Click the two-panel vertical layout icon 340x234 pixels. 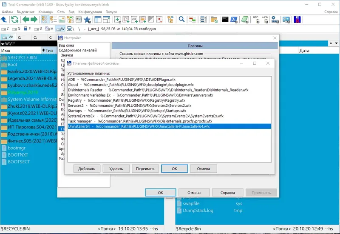pyautogui.click(x=98, y=20)
